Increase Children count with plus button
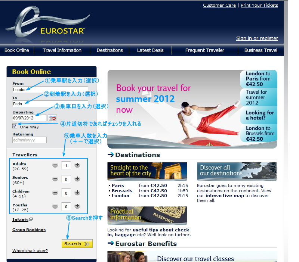Screen dimensions: 299x262 coord(77,193)
